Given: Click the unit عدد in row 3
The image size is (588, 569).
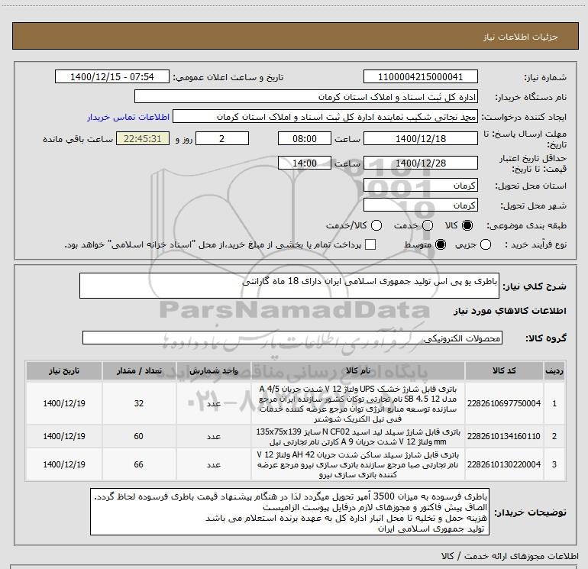Looking at the screenshot, I should click(x=213, y=464).
